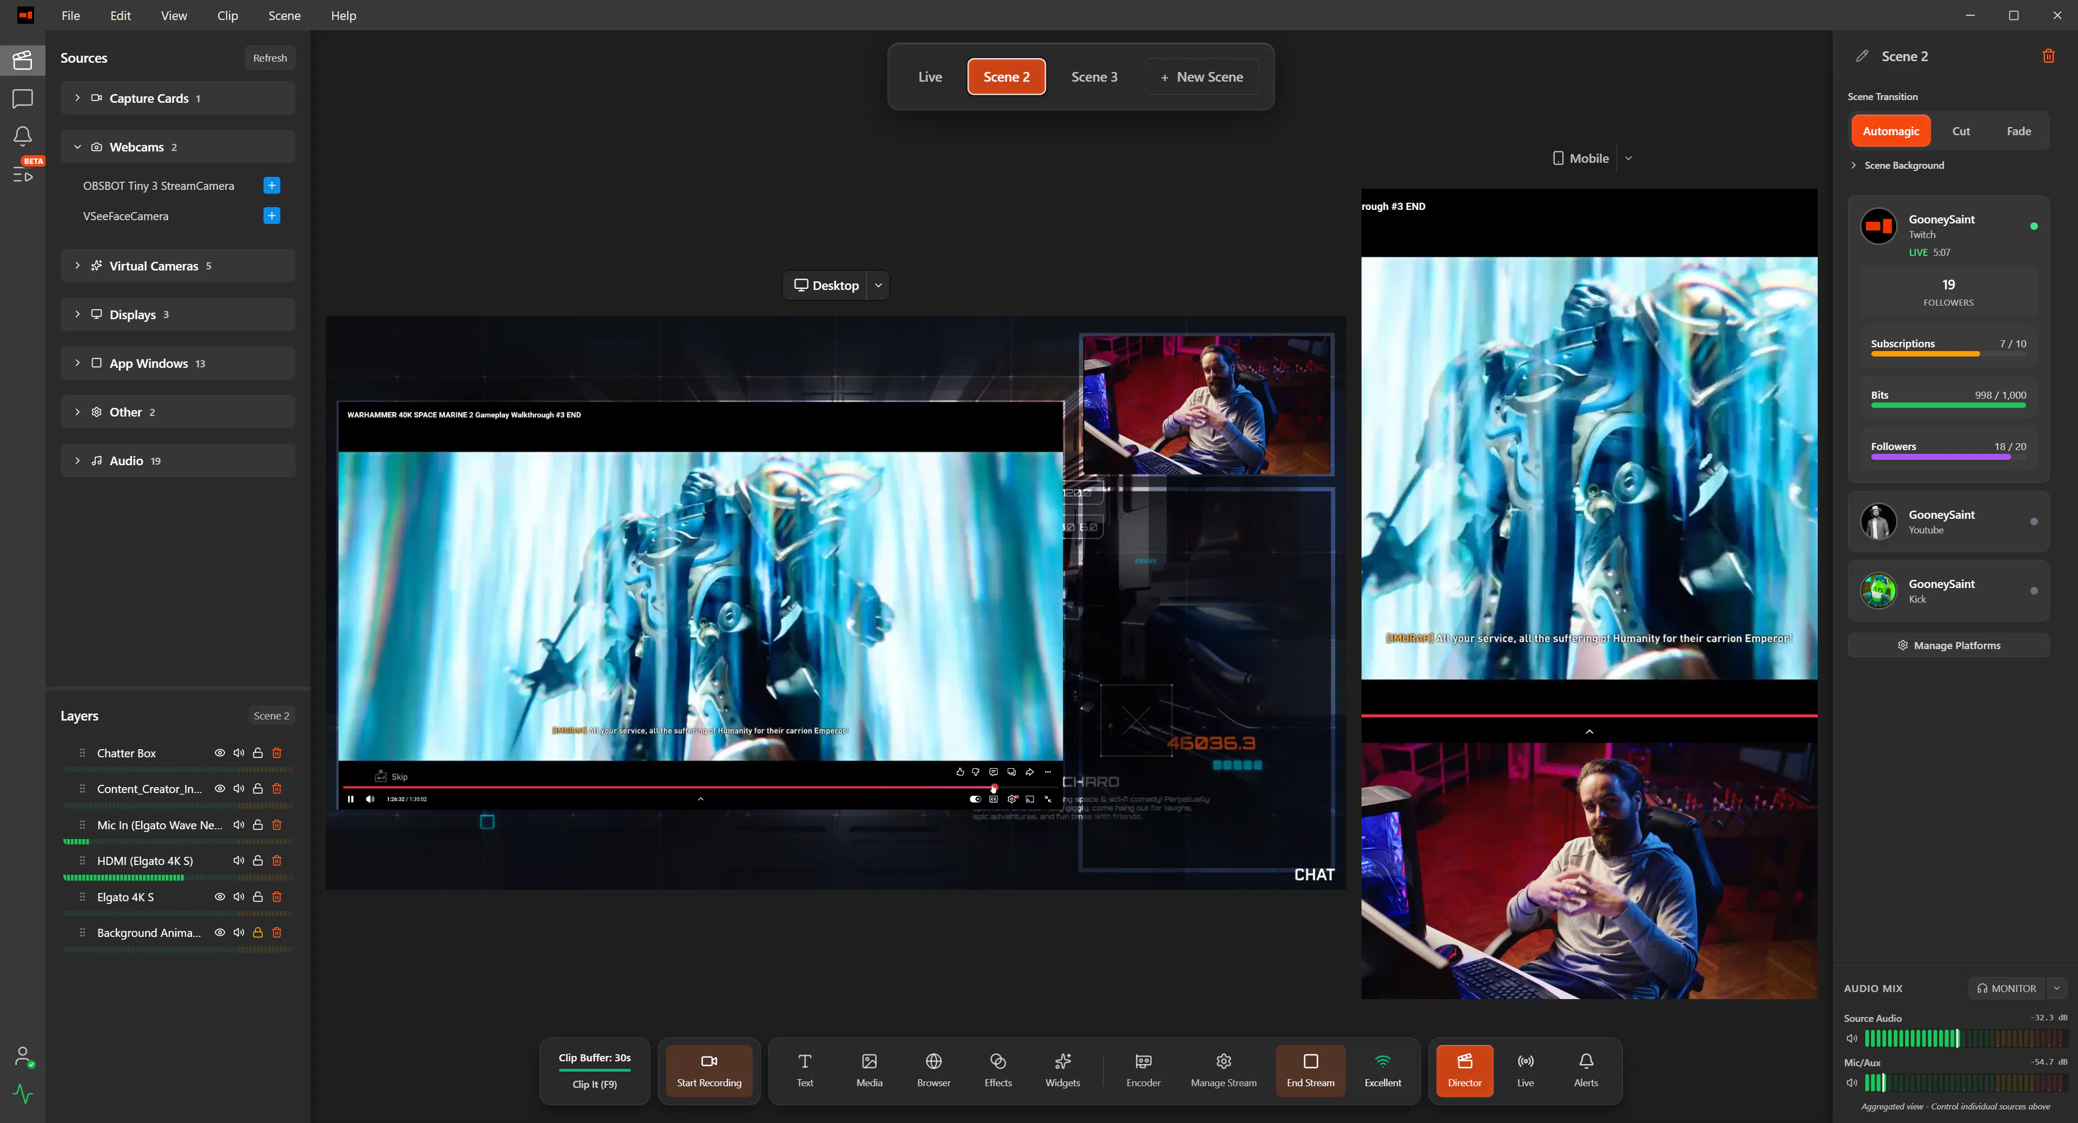The image size is (2078, 1123).
Task: Open the Desktop canvas dropdown arrow
Action: click(878, 286)
